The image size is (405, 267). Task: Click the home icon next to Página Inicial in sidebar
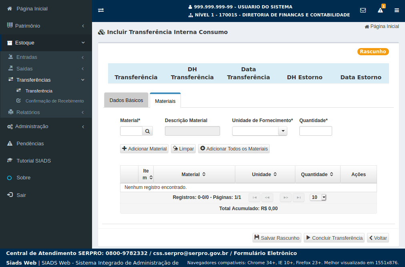click(10, 8)
